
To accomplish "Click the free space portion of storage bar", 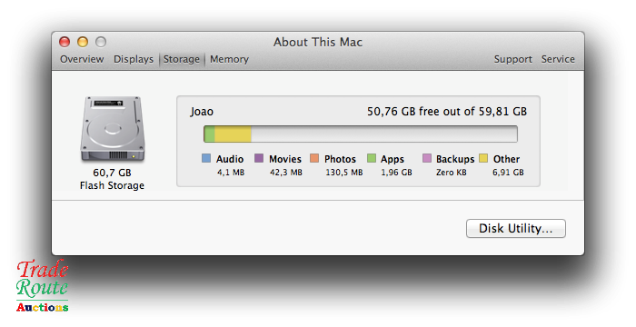I will tap(383, 134).
